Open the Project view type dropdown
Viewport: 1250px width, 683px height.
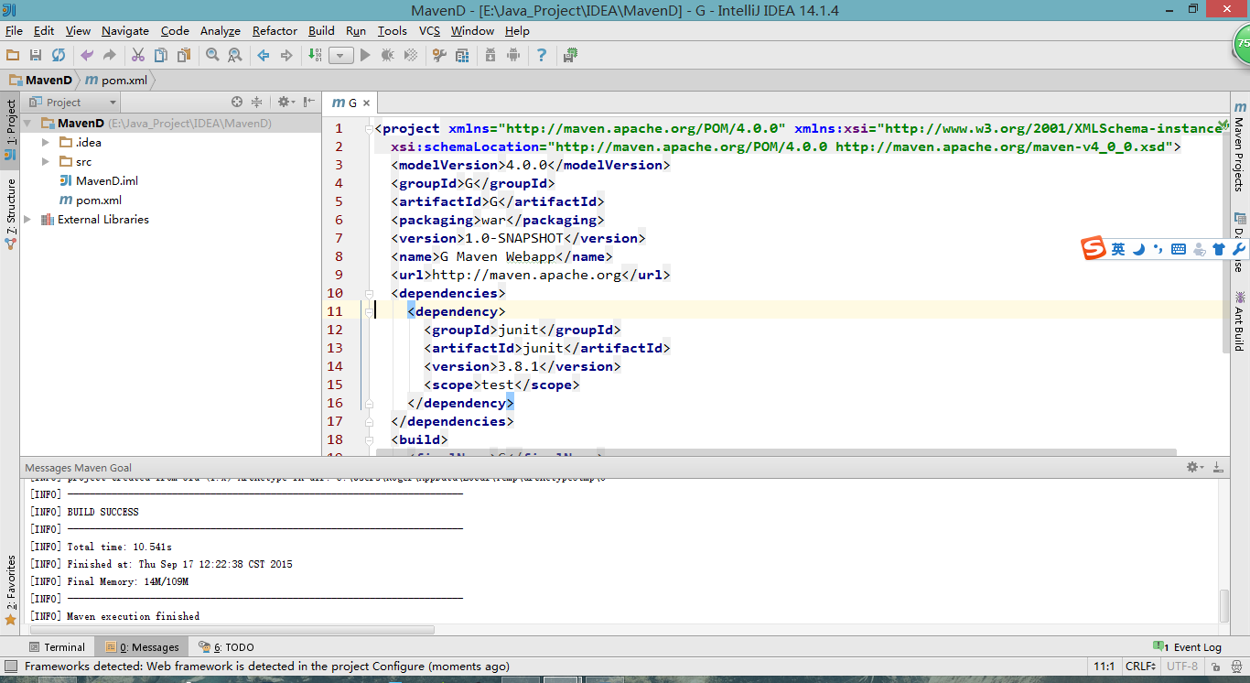pyautogui.click(x=72, y=102)
